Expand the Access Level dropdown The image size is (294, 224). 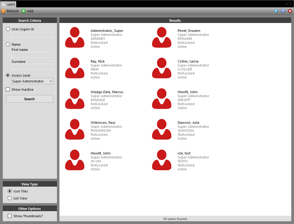pyautogui.click(x=32, y=81)
